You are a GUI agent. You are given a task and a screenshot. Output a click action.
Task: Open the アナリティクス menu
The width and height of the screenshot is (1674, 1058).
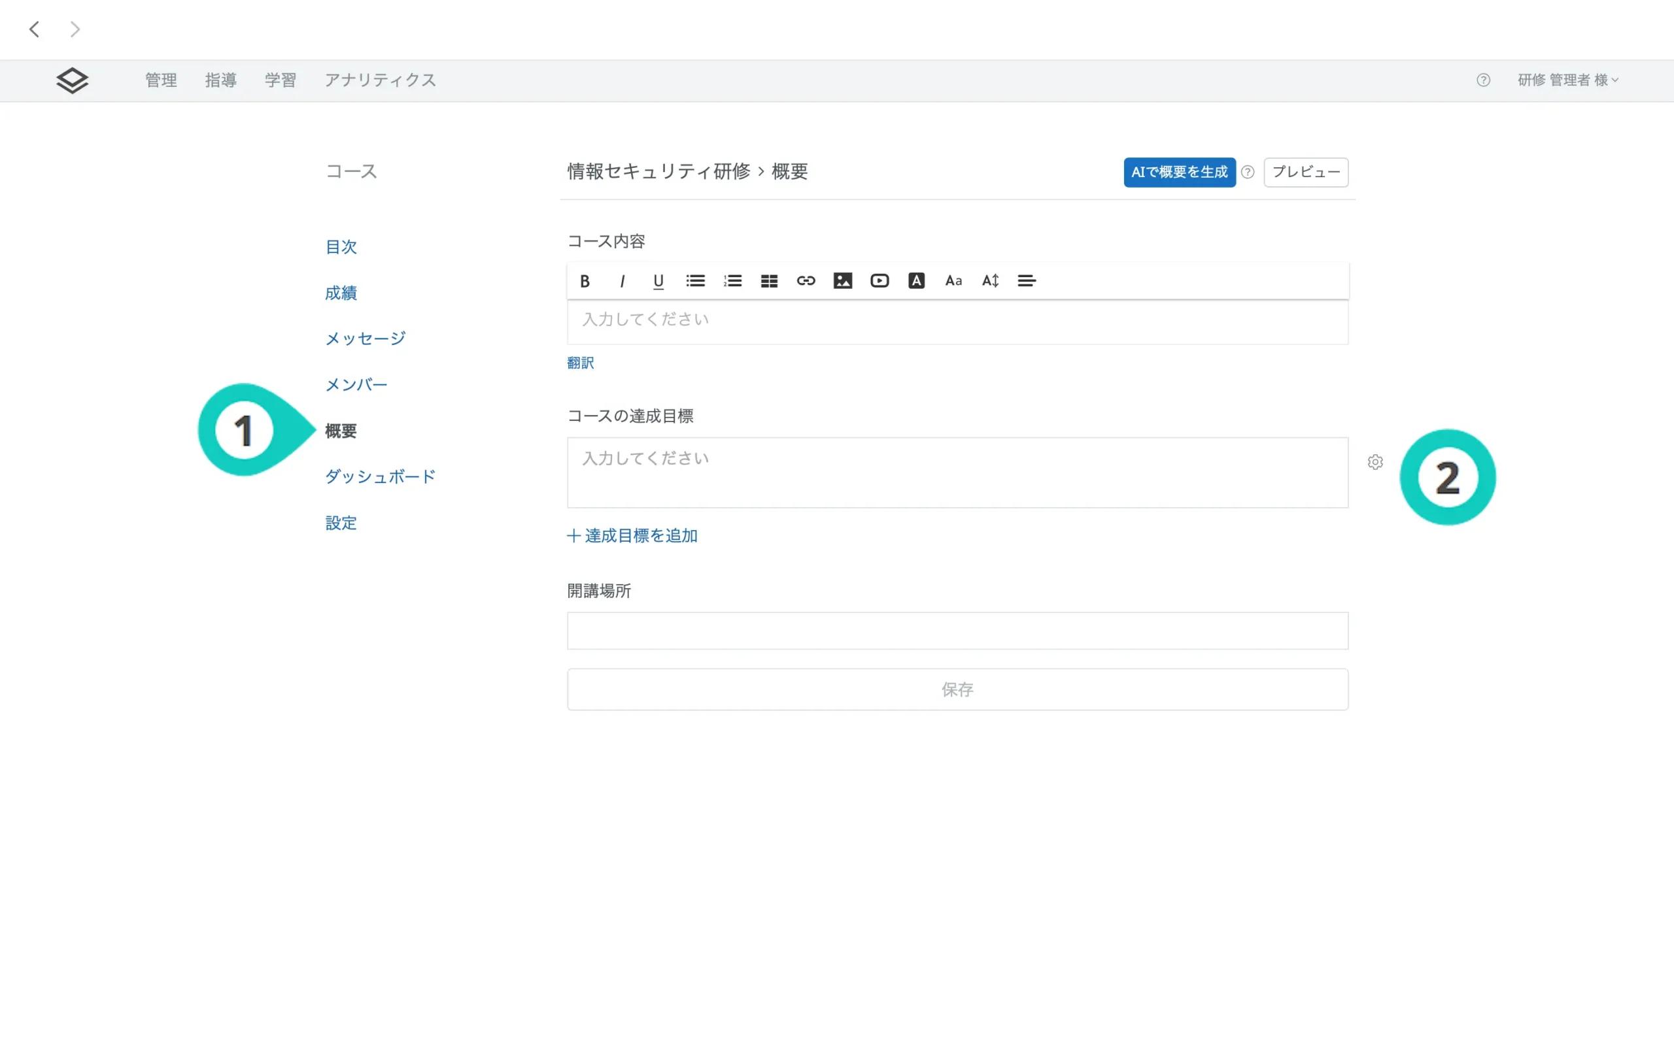381,80
